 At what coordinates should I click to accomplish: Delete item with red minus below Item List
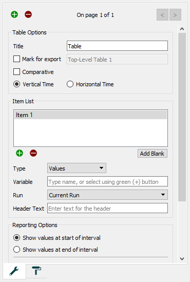(x=33, y=153)
